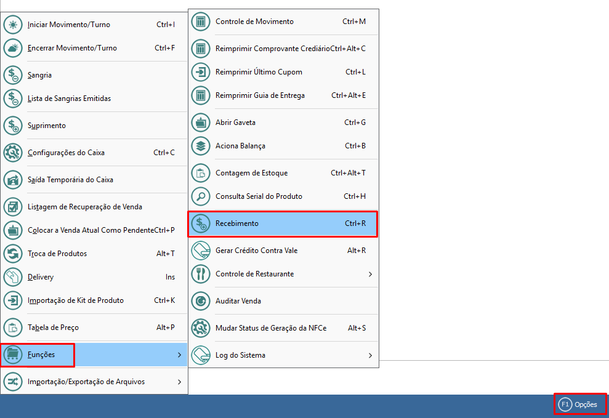Click the Abrir Gaveta drawer icon
This screenshot has height=418, width=609.
(201, 123)
